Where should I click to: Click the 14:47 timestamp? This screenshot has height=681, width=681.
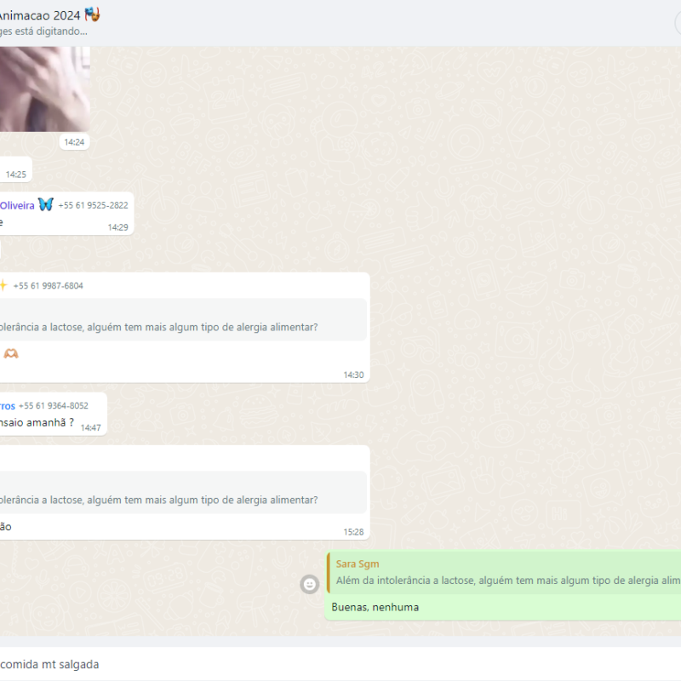coord(91,428)
